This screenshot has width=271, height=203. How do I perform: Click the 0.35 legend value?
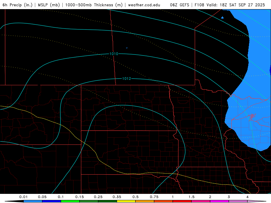117,197
